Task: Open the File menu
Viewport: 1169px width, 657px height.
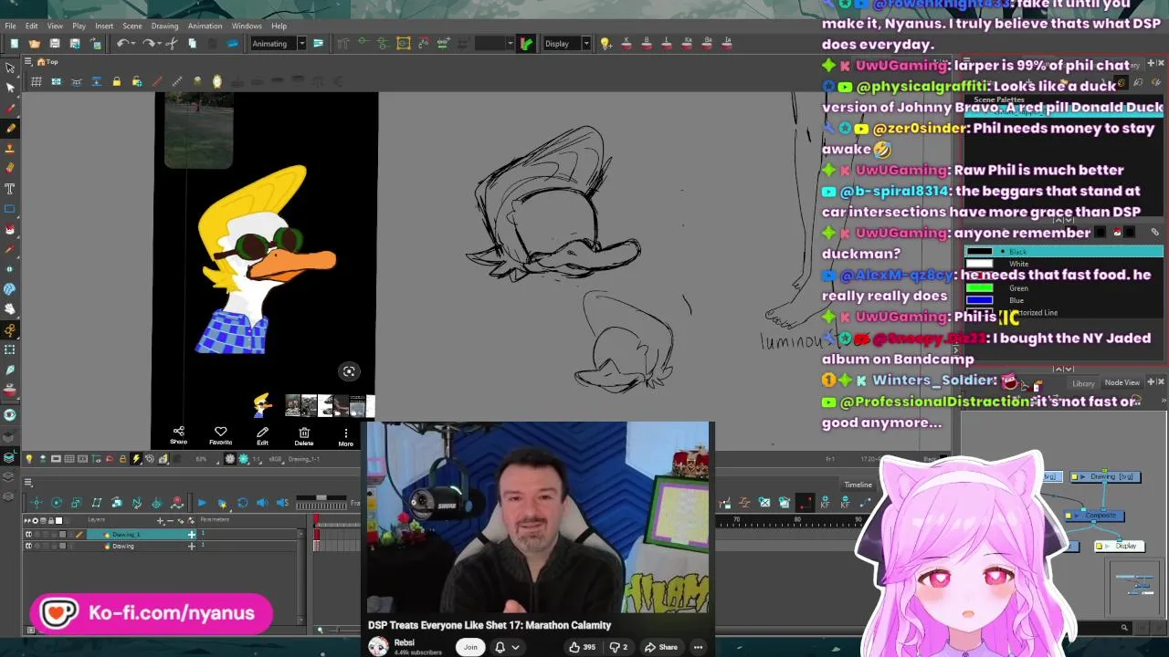Action: [x=10, y=26]
